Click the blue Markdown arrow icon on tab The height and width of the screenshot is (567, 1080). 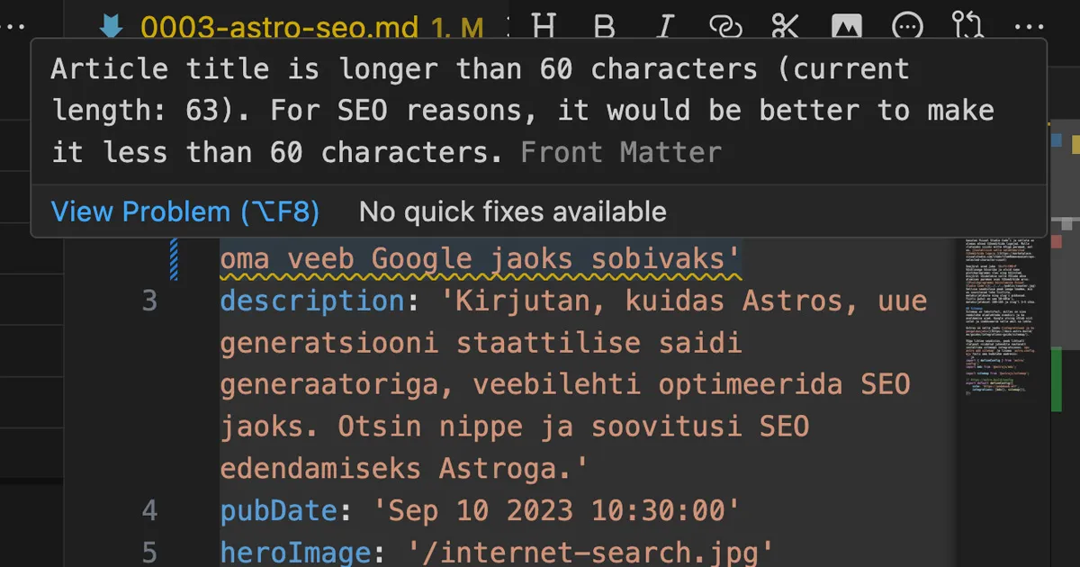(112, 27)
